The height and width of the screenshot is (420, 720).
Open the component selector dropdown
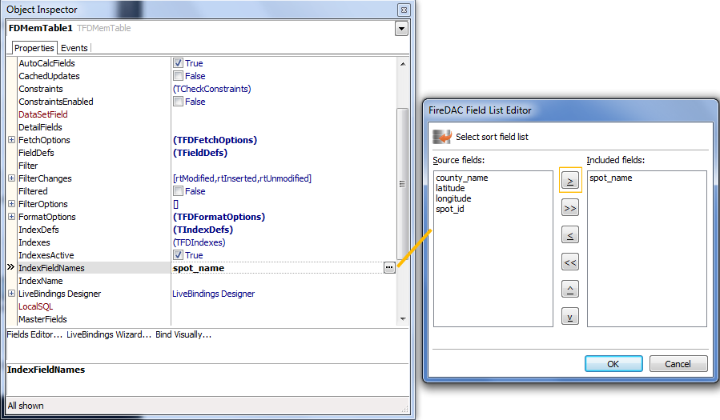click(x=401, y=29)
